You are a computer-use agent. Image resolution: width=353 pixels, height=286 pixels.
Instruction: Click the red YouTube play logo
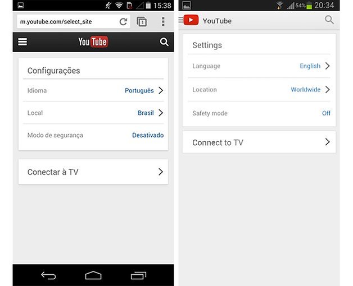191,20
